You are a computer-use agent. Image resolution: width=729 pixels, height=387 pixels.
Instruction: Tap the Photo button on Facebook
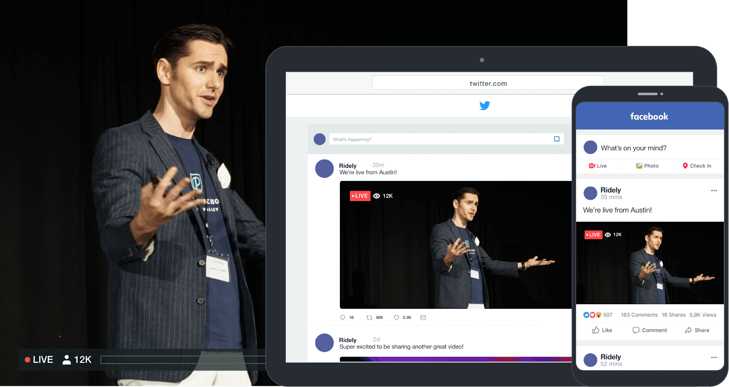[647, 166]
